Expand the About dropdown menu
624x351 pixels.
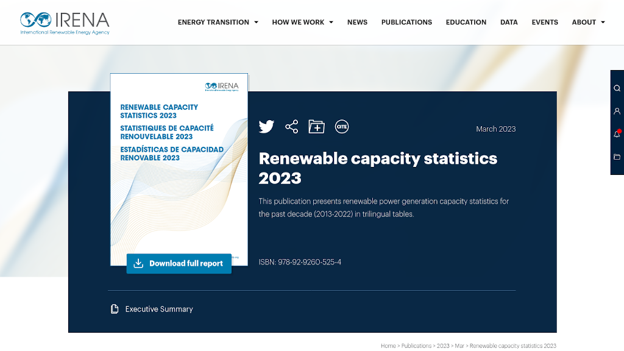588,23
